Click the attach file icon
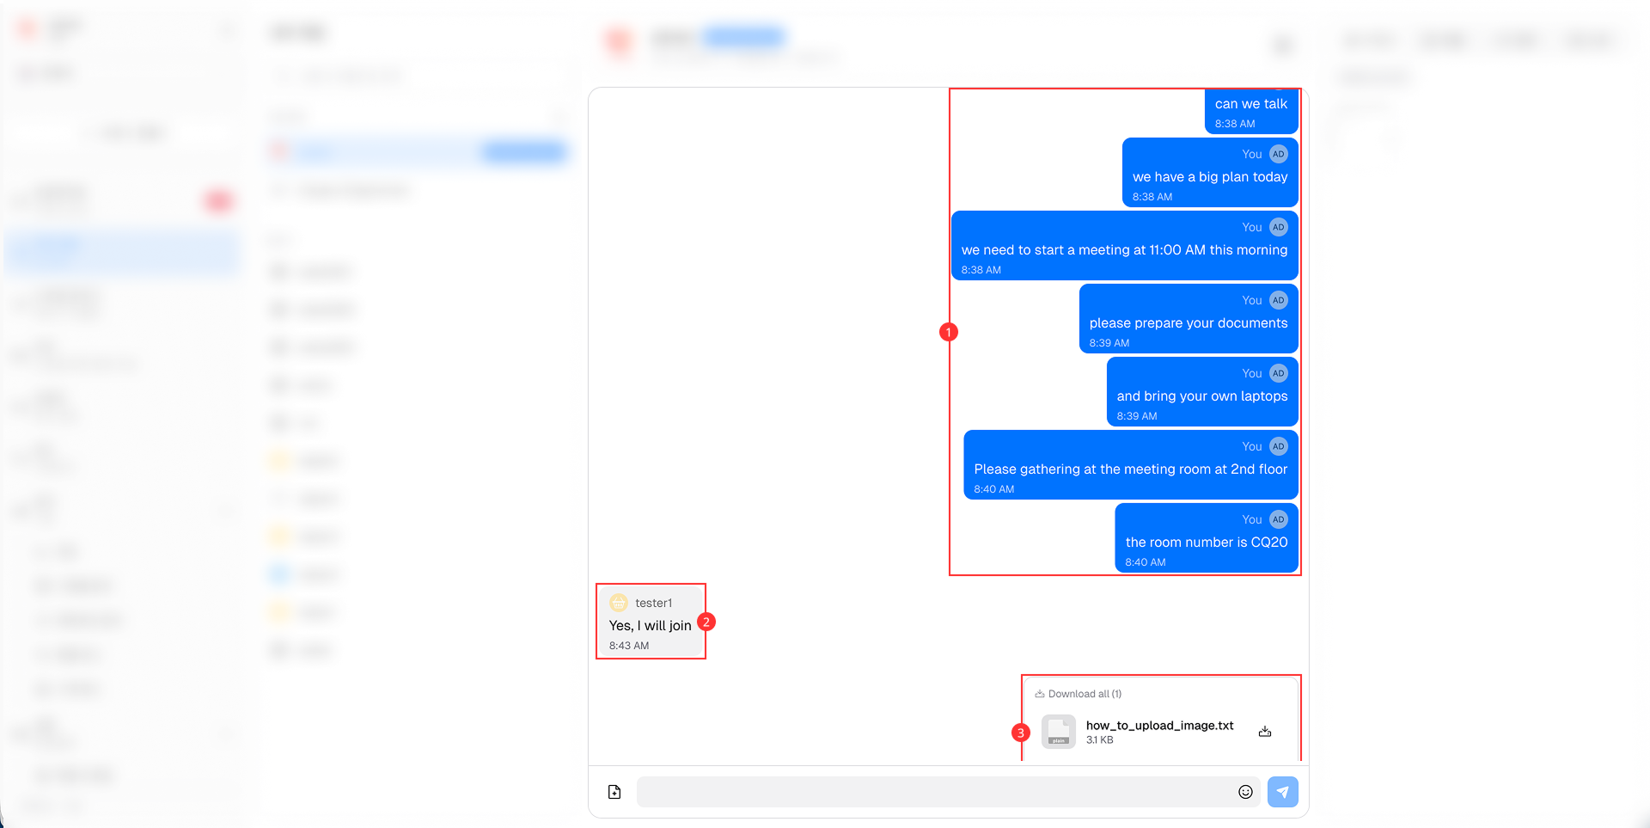 (614, 792)
